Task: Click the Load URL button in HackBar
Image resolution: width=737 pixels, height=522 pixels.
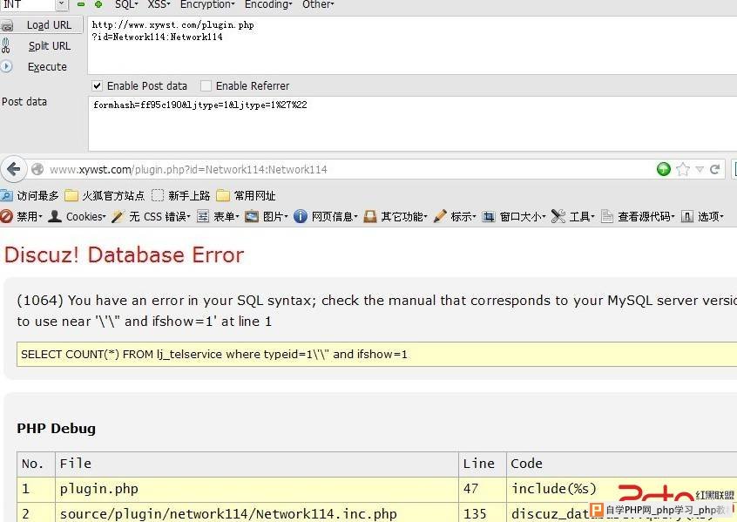Action: pos(49,25)
